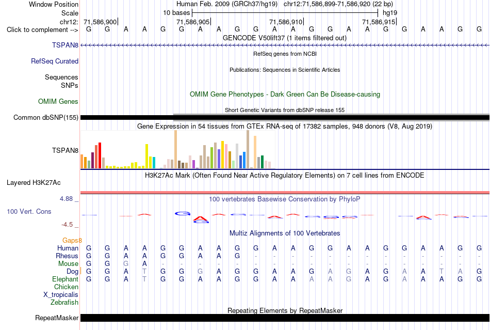
Task: Click the GTEx Gene Expression in 54 tissues title
Action: pyautogui.click(x=285, y=127)
